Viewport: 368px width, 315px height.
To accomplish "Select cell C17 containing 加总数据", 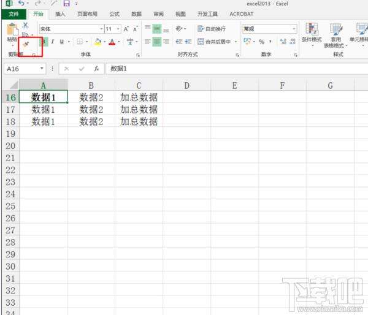I will coord(139,109).
